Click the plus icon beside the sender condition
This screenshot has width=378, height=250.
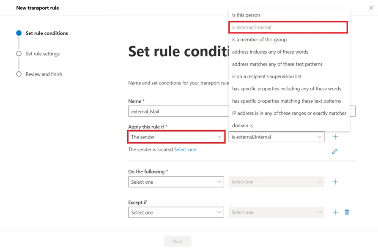pos(335,137)
